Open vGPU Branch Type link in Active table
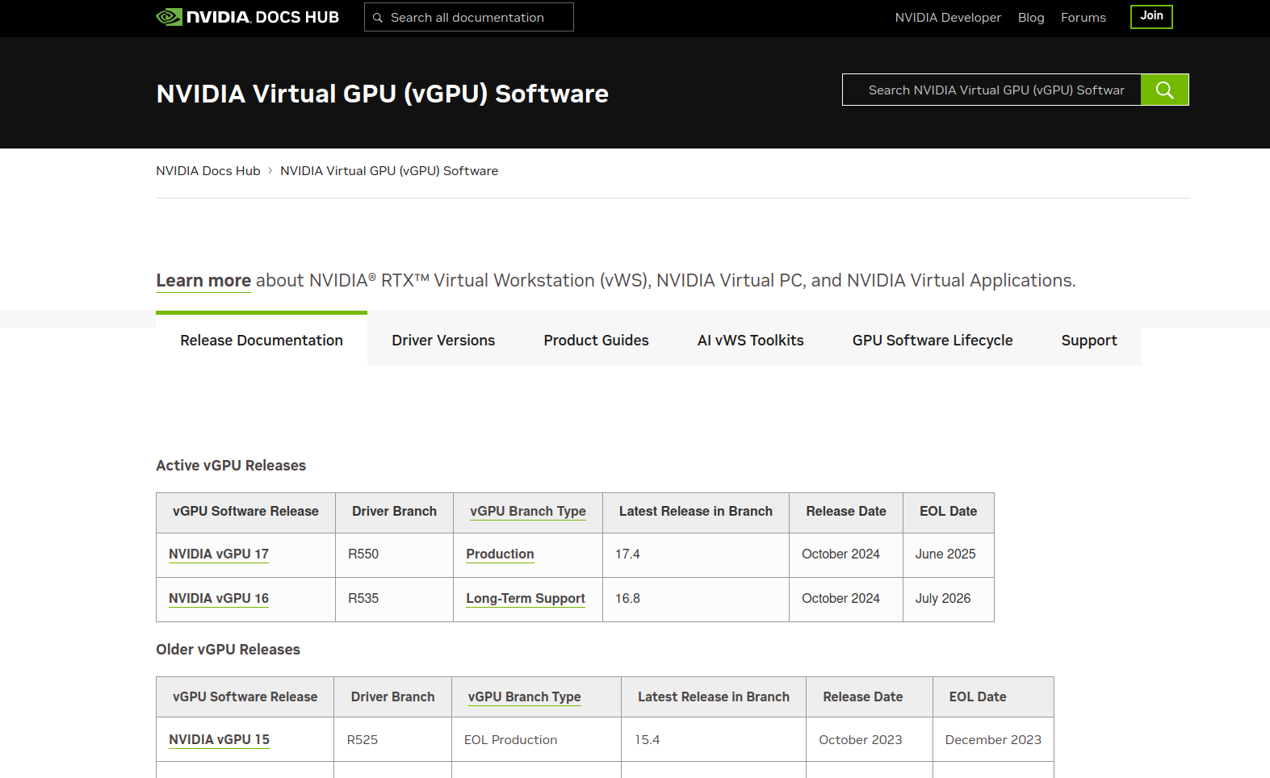The image size is (1270, 778). tap(528, 512)
